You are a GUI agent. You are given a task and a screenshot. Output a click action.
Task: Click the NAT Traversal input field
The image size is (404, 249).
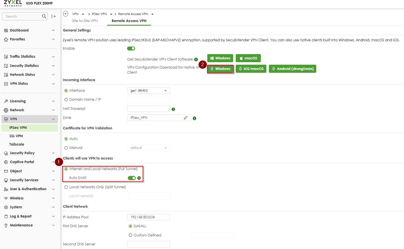pos(148,109)
